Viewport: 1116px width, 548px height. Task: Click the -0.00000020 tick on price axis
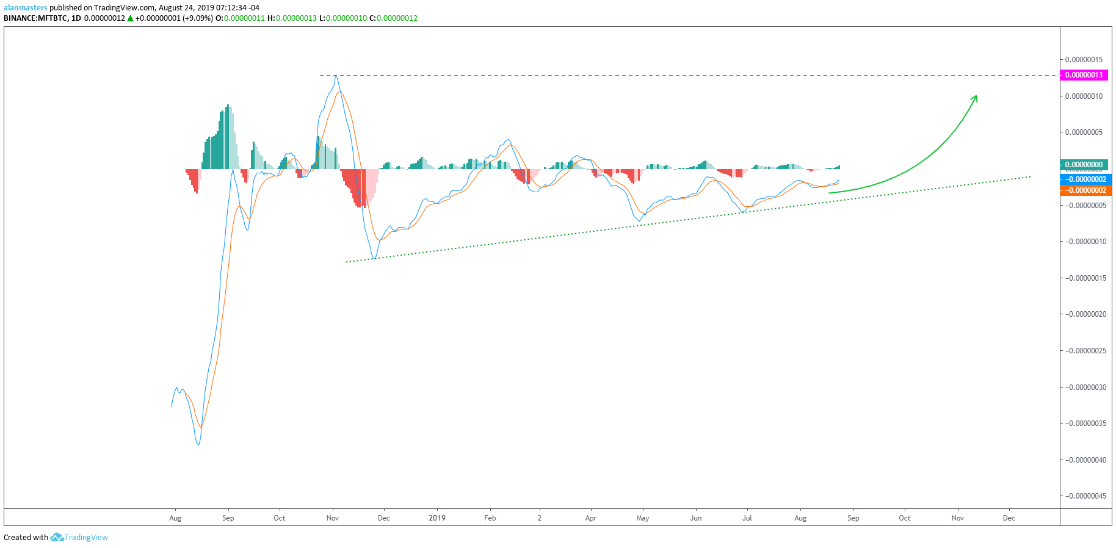click(x=1085, y=314)
